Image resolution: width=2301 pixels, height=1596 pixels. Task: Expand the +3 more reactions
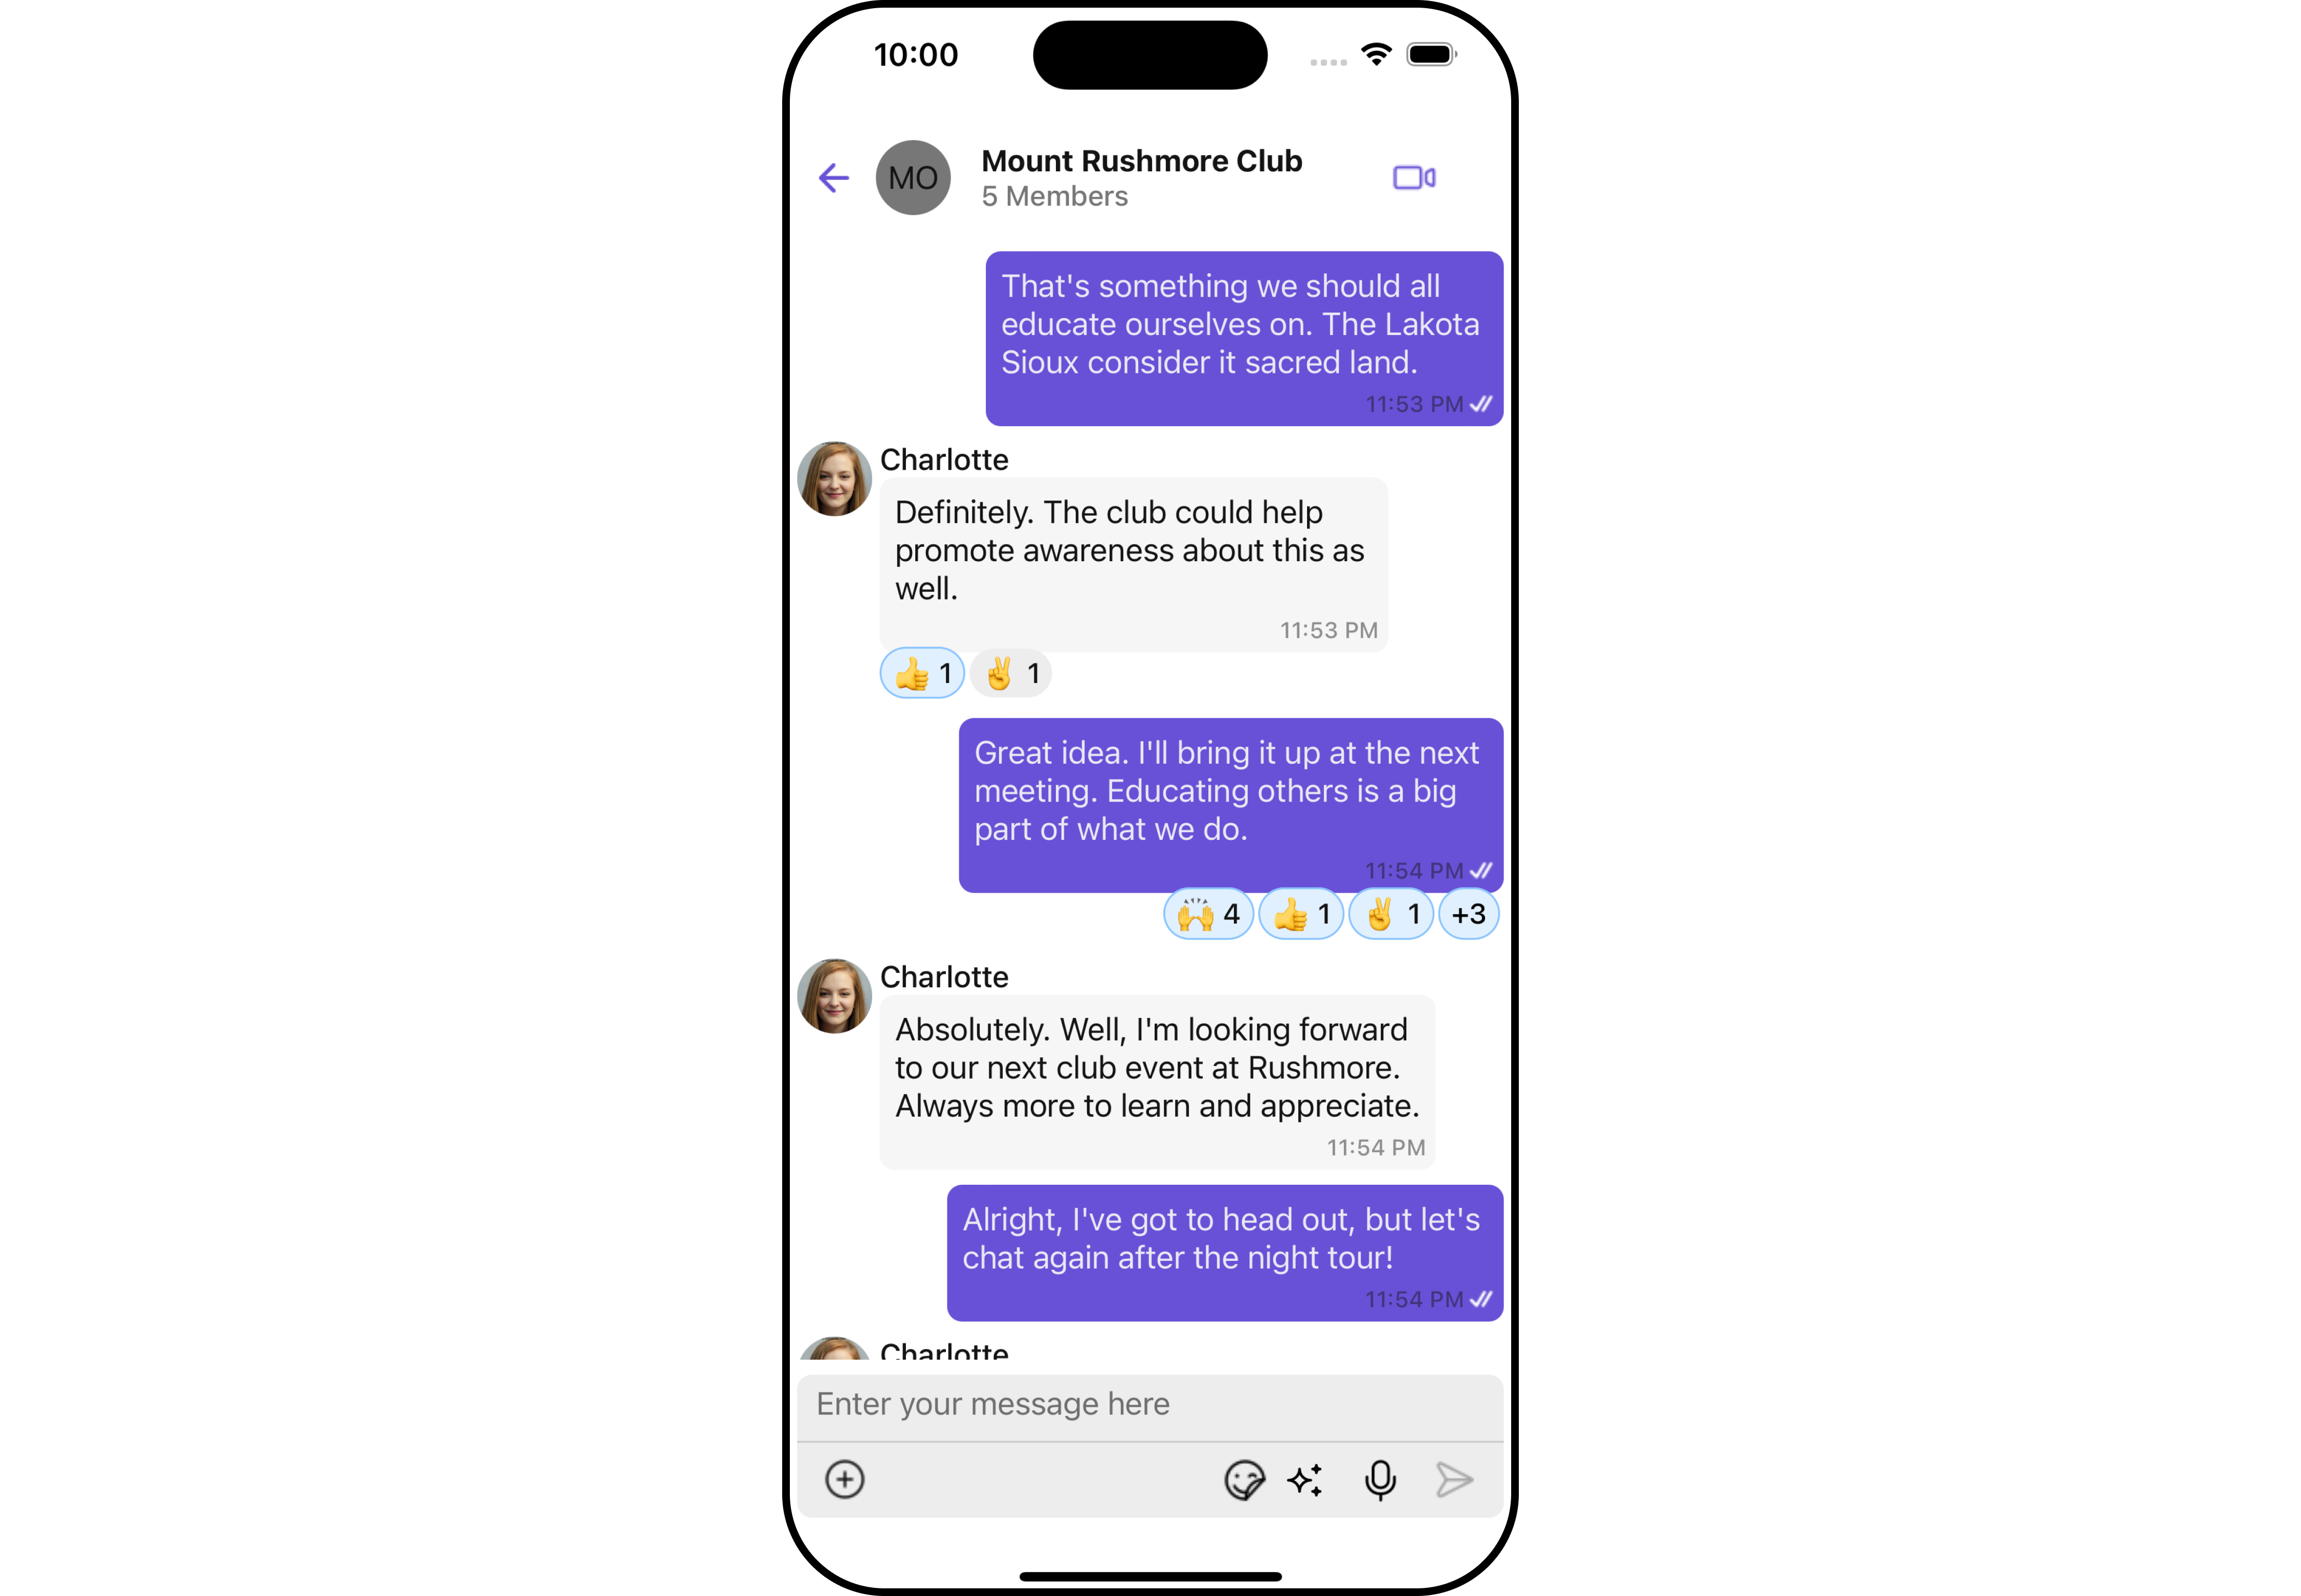[1468, 914]
